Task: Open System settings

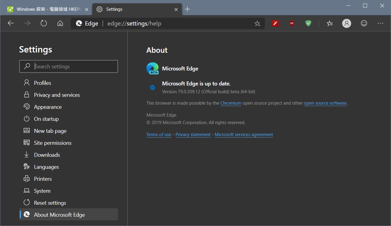Action: point(69,191)
